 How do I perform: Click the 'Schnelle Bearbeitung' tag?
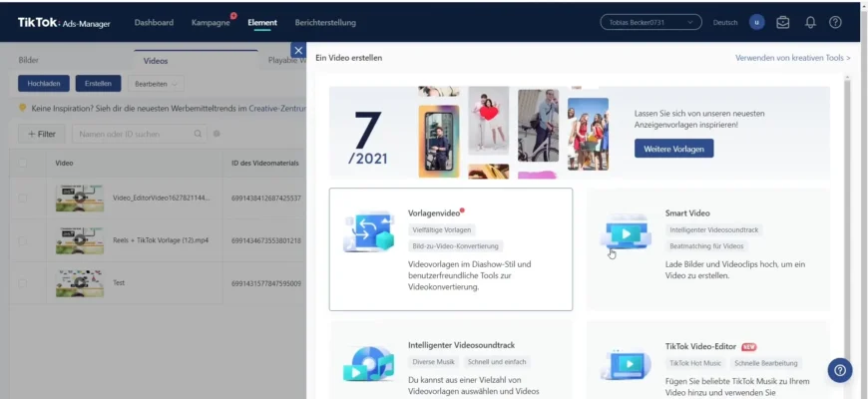pos(766,363)
